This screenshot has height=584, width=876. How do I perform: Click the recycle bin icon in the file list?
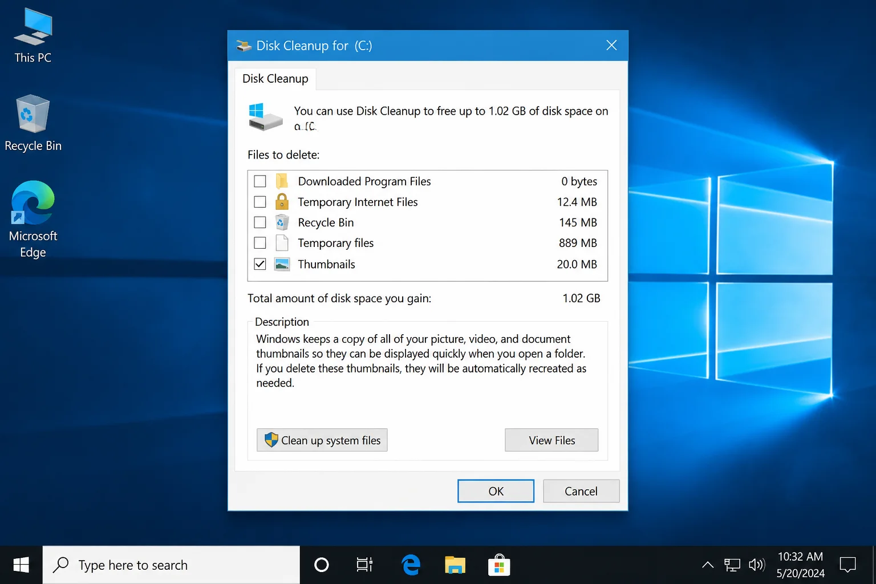coord(282,222)
